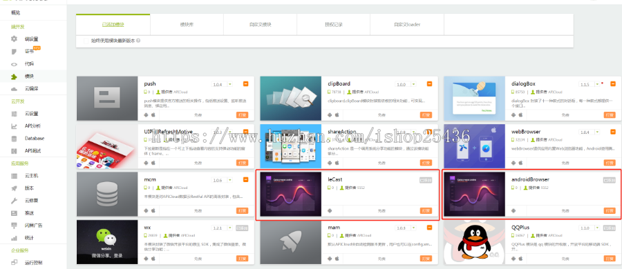Select the green puzzle 模块 icon
The image size is (622, 269).
pos(15,77)
